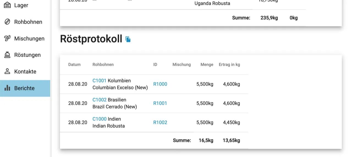This screenshot has width=352, height=157.
Task: Open roast R1000
Action: (x=160, y=84)
